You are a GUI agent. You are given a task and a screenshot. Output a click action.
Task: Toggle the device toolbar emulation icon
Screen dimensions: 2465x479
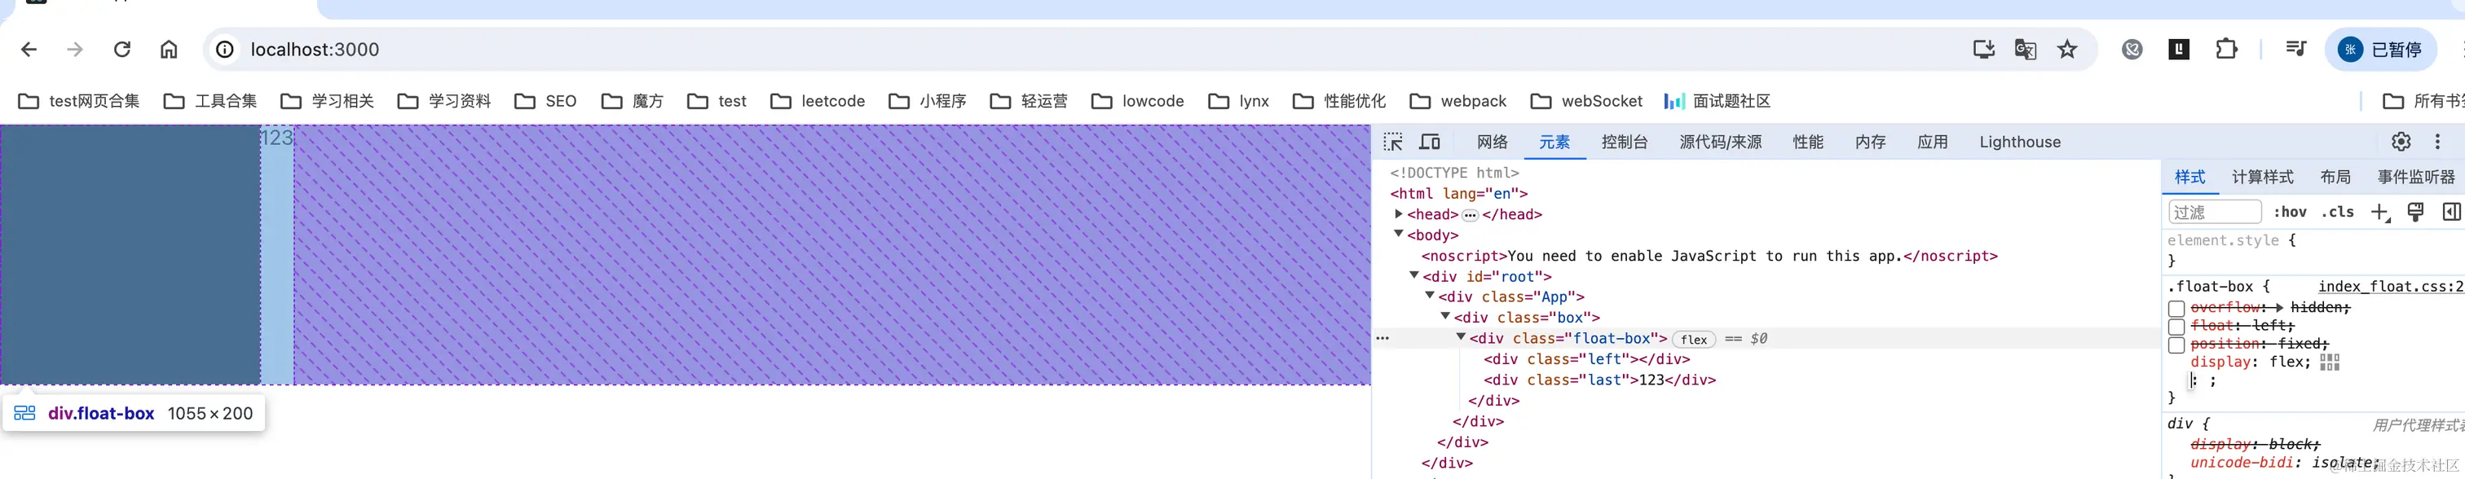click(x=1430, y=143)
